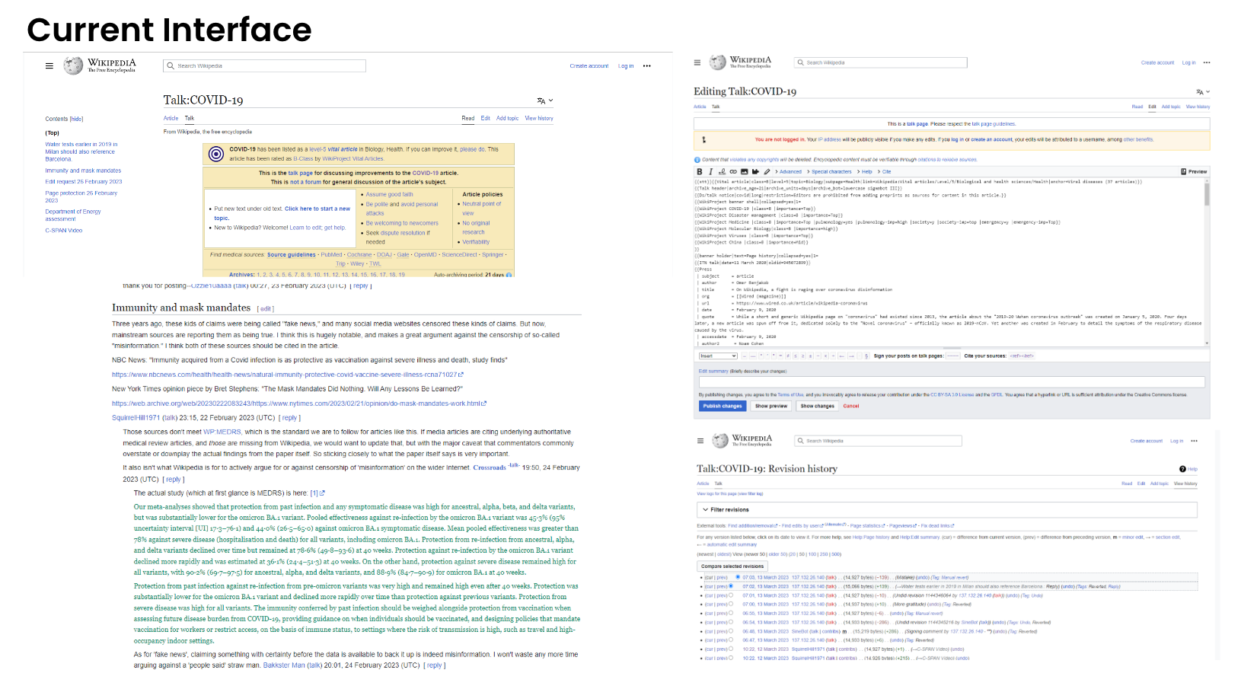The image size is (1241, 689).
Task: Click the insert image icon in editor
Action: pos(745,172)
